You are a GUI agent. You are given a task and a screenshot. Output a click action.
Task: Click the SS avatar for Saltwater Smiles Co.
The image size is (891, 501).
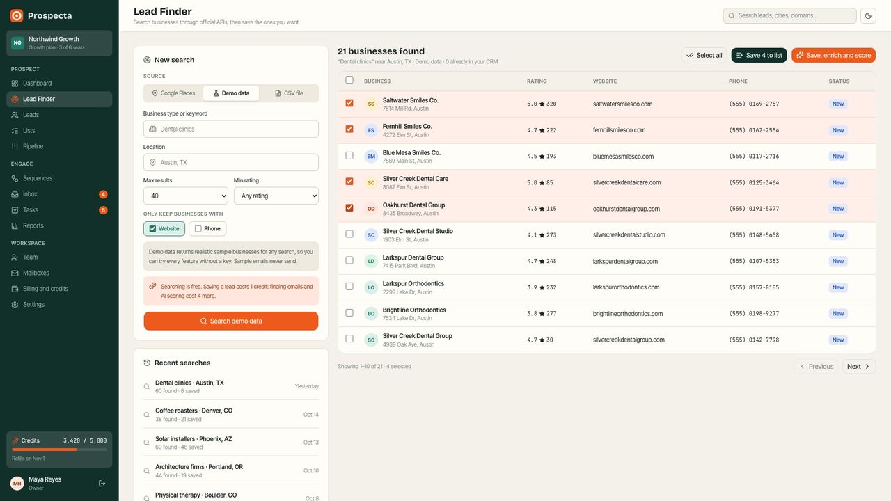[x=371, y=104]
